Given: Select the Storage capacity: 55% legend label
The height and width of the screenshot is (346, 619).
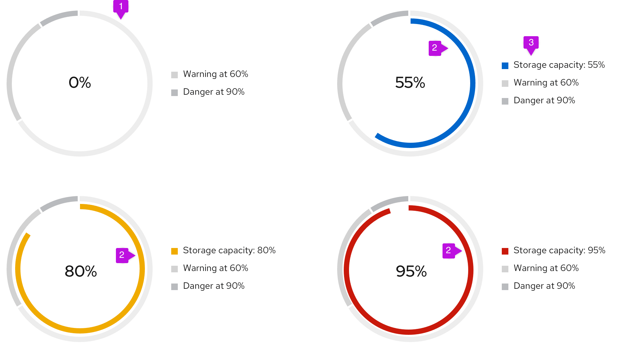Looking at the screenshot, I should pos(559,65).
